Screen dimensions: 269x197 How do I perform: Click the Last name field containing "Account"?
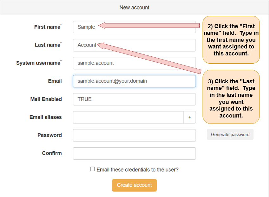click(134, 45)
